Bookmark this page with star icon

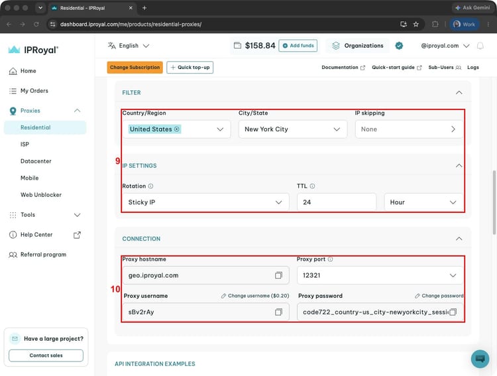click(416, 24)
